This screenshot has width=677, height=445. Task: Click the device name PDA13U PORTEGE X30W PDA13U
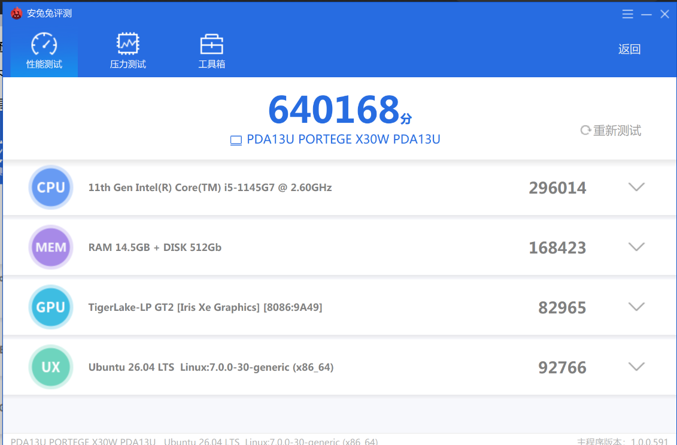[x=343, y=140]
